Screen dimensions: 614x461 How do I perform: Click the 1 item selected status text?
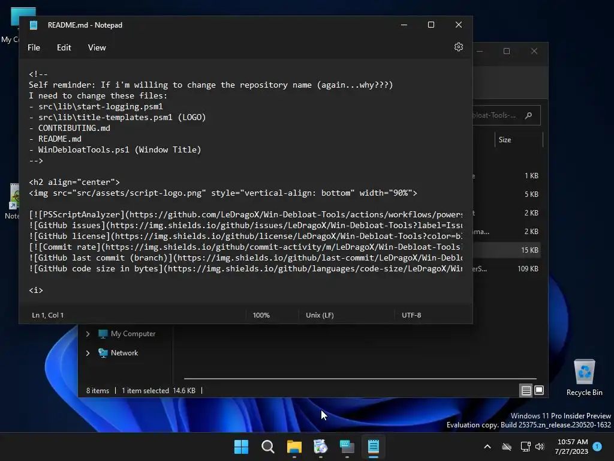(145, 391)
